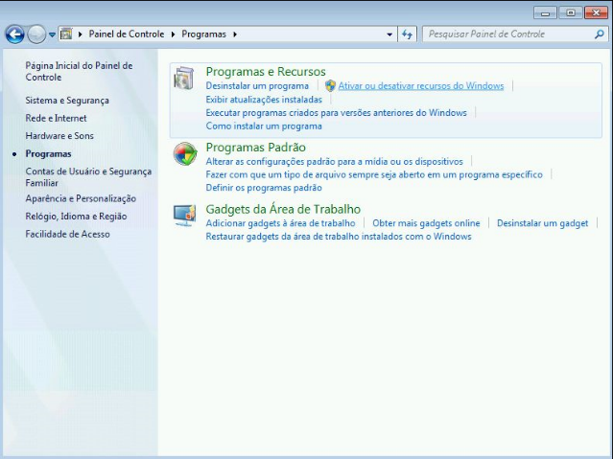The height and width of the screenshot is (459, 613).
Task: Open Alterar as configurações padrão para mídia
Action: pyautogui.click(x=334, y=161)
